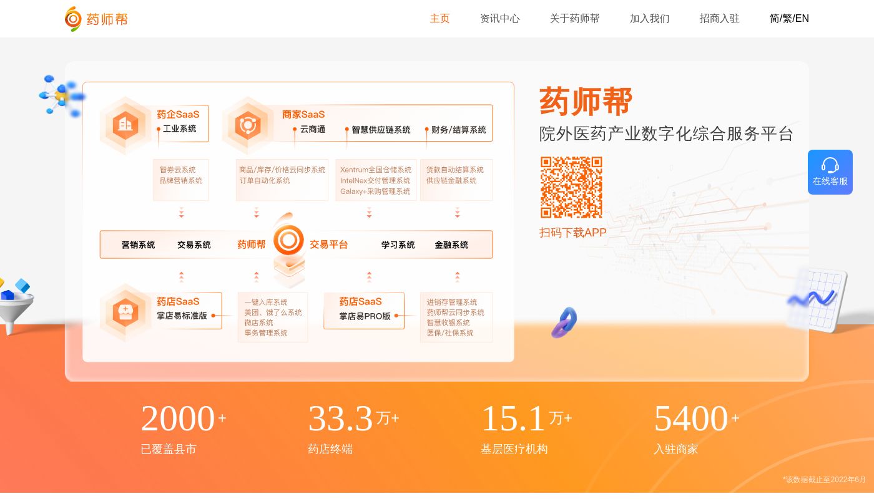Click the 工业系统 label

tap(180, 128)
